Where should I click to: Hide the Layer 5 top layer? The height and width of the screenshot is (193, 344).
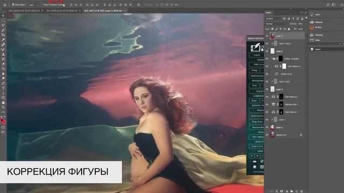pyautogui.click(x=267, y=36)
